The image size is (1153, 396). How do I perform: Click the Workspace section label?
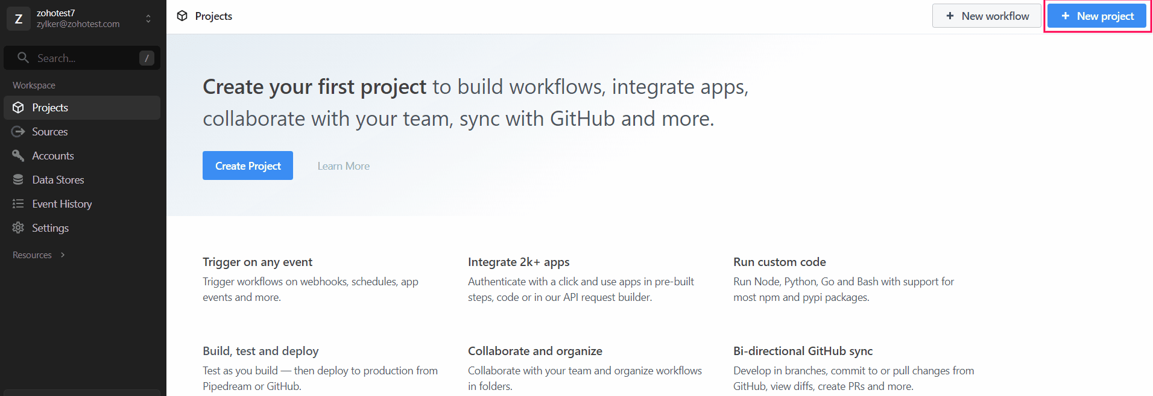(34, 85)
